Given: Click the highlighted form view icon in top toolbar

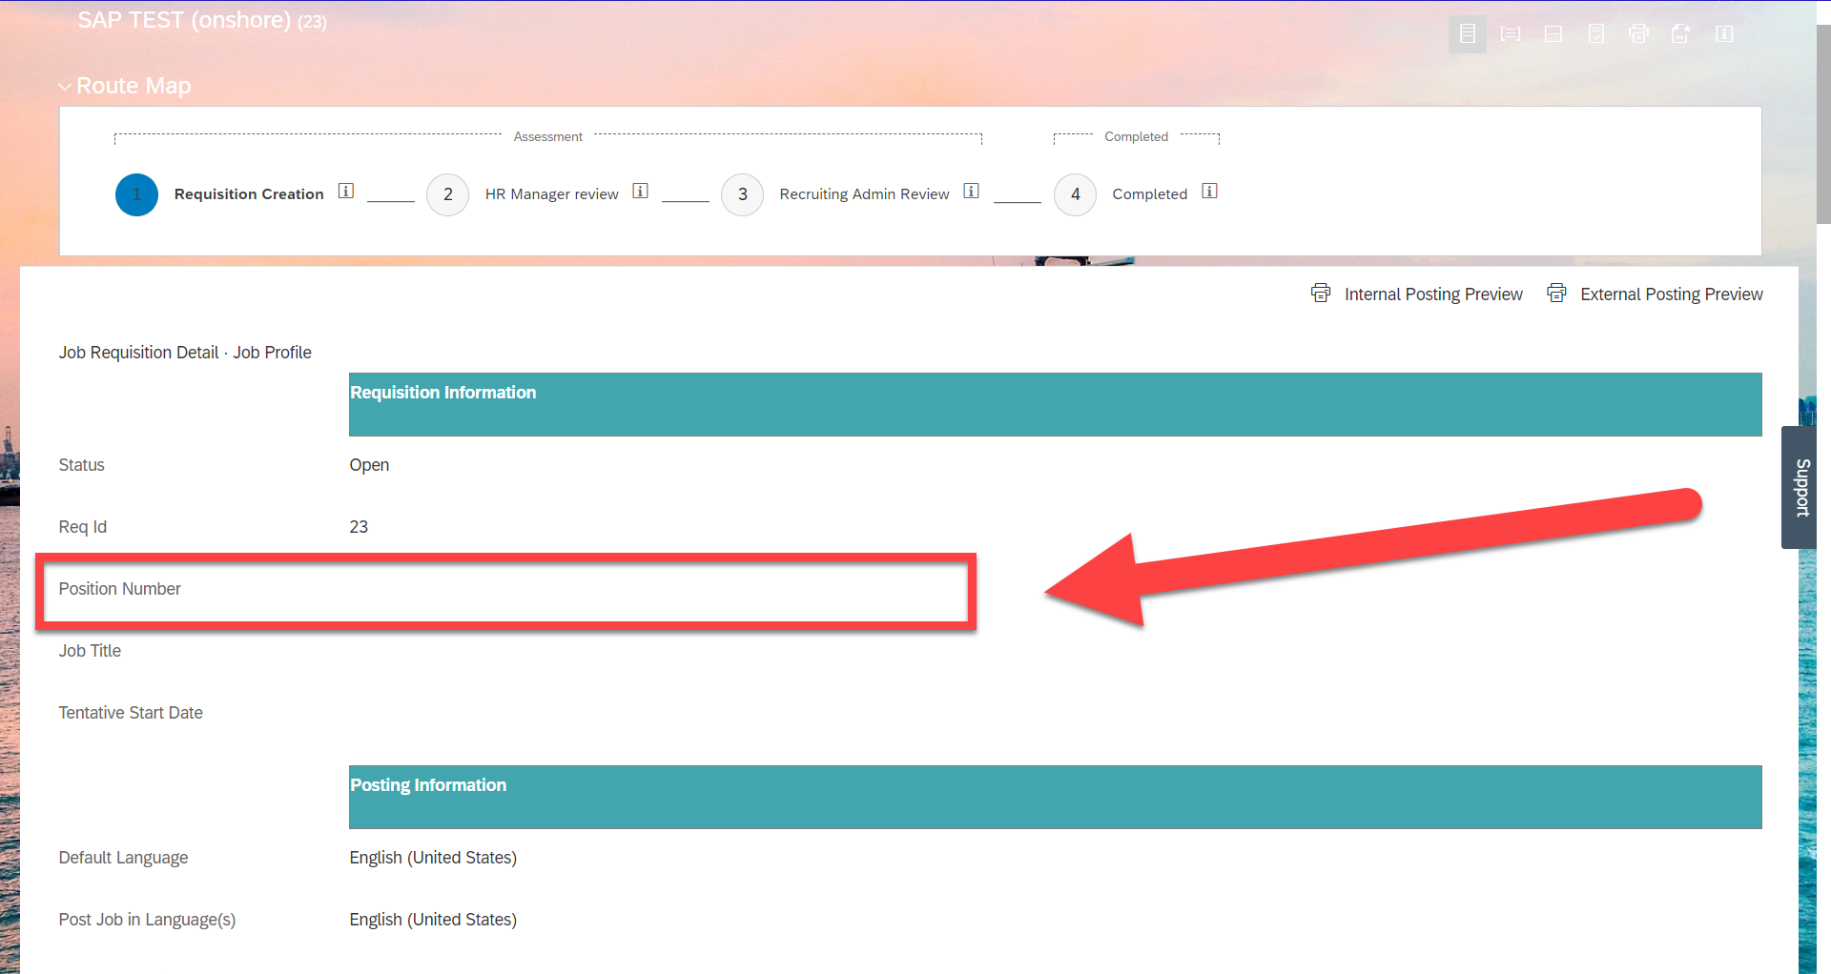Looking at the screenshot, I should pyautogui.click(x=1467, y=34).
